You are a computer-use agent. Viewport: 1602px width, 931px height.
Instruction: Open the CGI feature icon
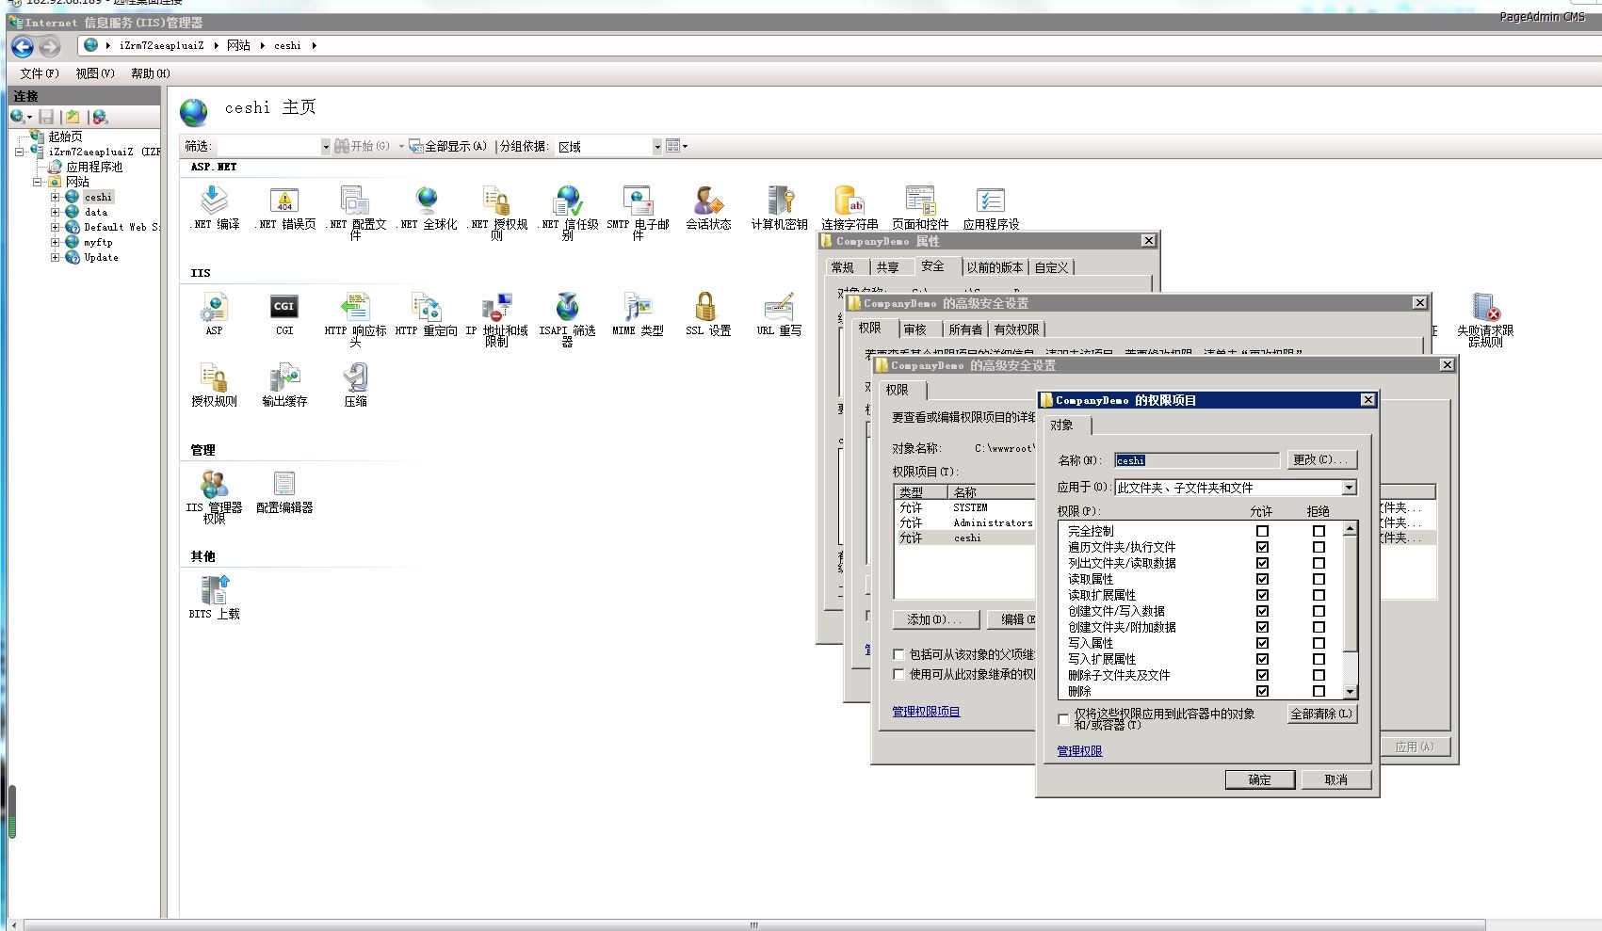[284, 307]
